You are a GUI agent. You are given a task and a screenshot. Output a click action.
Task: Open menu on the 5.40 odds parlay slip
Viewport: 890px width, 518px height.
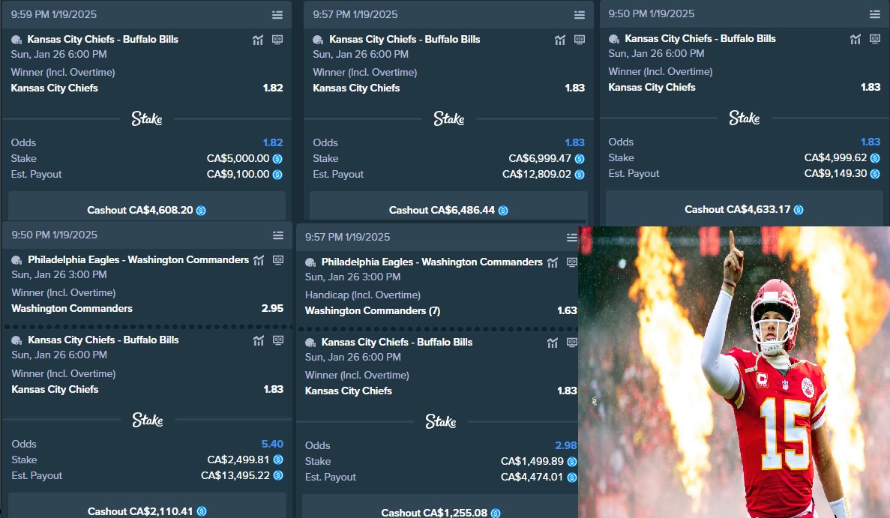277,235
